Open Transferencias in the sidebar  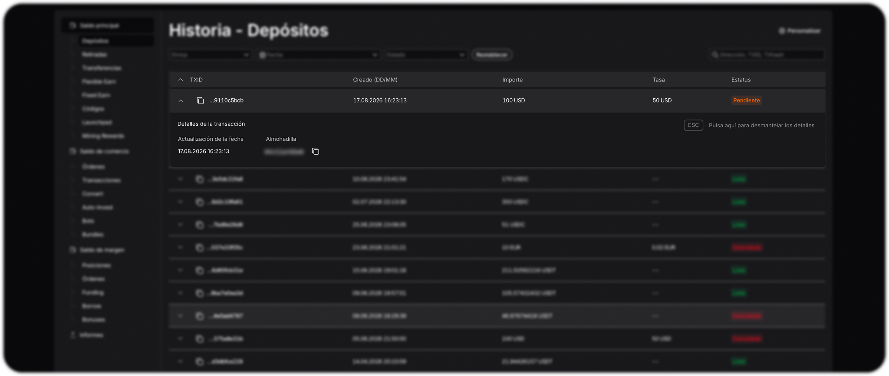coord(102,68)
